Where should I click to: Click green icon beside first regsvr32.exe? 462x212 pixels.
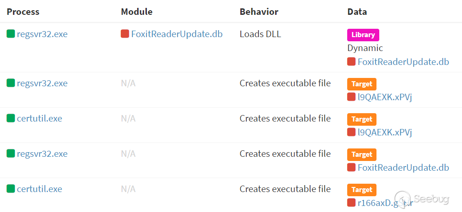click(11, 34)
